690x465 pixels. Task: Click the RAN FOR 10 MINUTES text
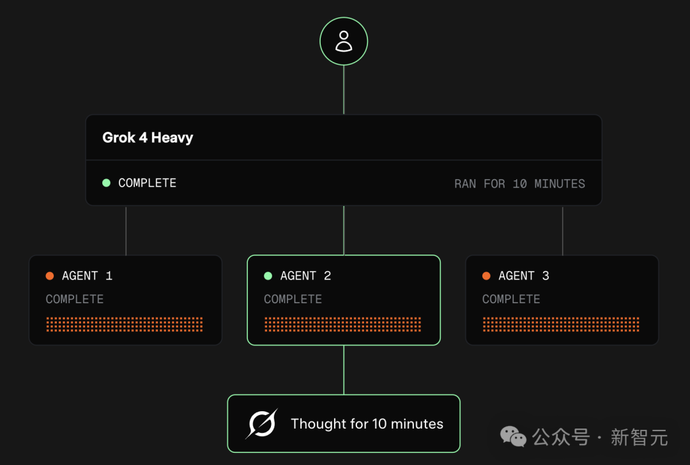point(519,184)
